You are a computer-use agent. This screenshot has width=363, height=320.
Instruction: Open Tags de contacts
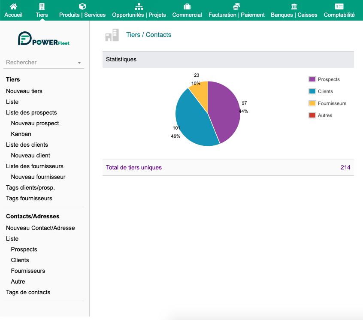tap(28, 292)
